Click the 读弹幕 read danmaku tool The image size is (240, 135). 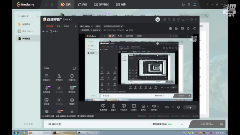point(46,101)
